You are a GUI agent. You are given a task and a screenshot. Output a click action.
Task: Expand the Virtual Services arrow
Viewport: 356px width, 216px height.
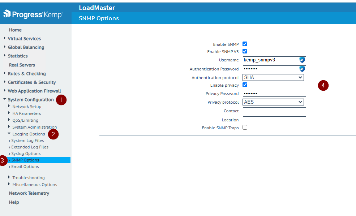click(5, 38)
